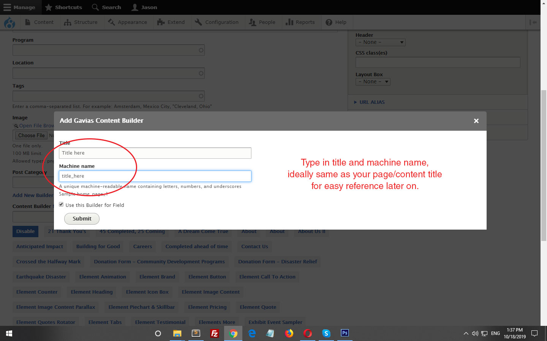Open Photoshop from taskbar

pyautogui.click(x=345, y=333)
